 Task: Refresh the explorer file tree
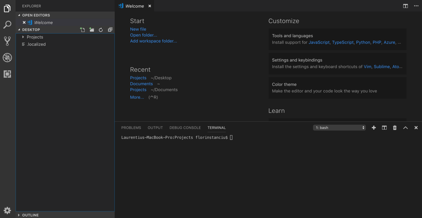click(x=101, y=30)
